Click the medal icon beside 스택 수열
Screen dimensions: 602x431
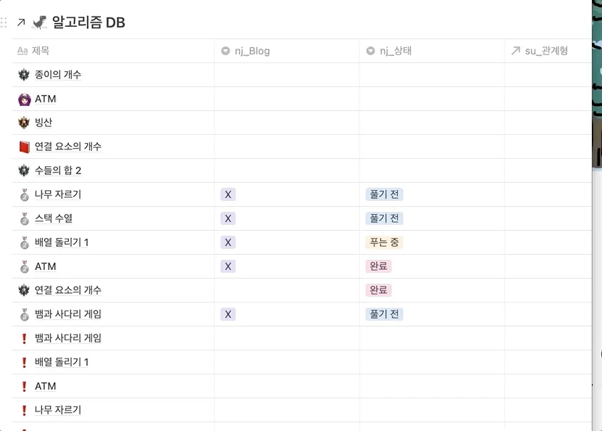[25, 218]
